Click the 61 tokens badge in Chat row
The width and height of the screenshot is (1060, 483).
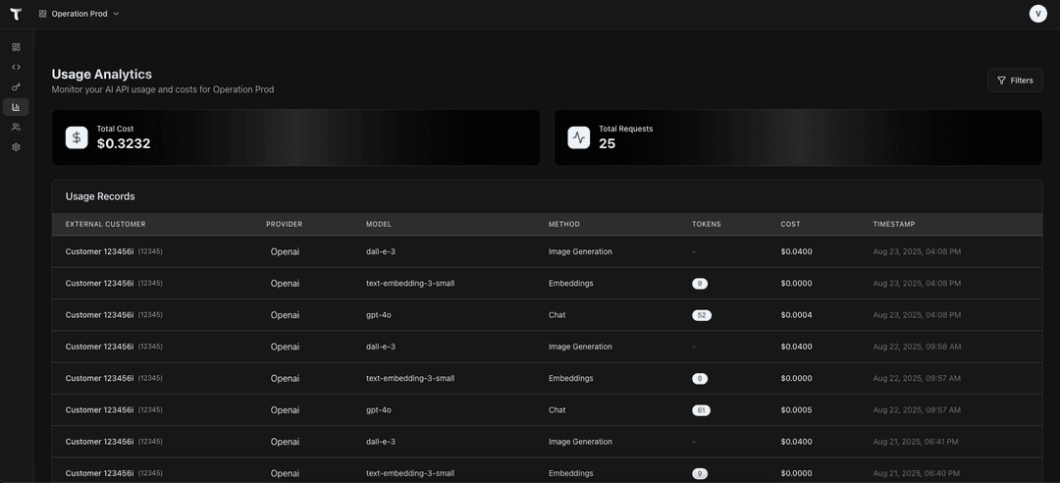point(701,410)
